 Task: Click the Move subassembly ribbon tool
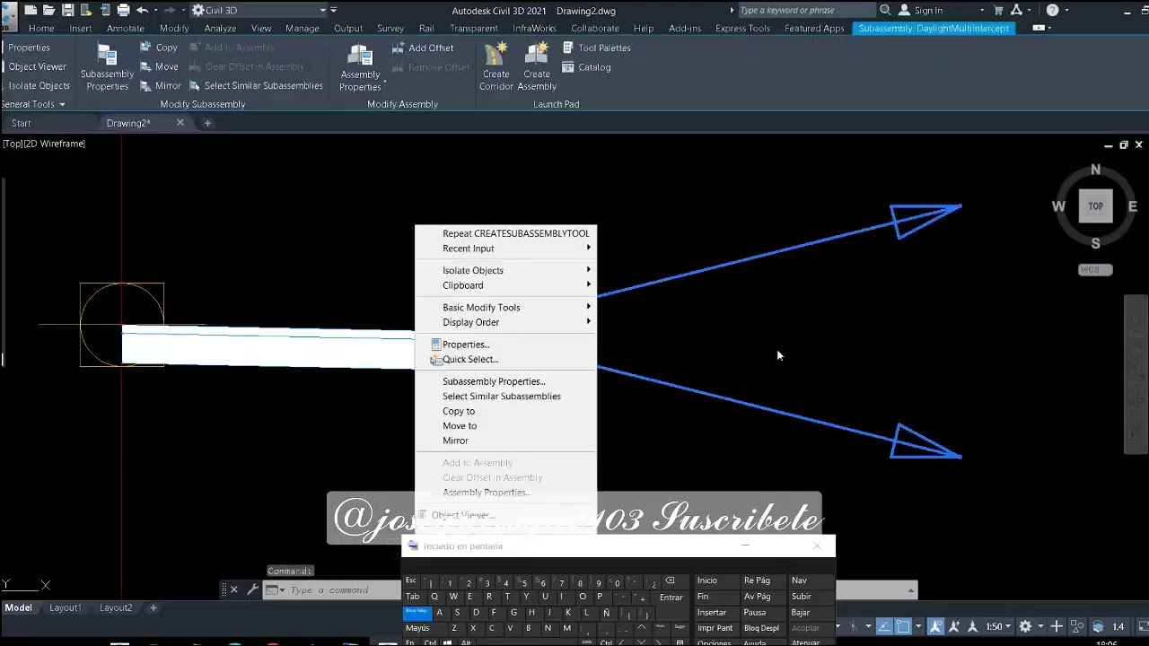pos(159,66)
